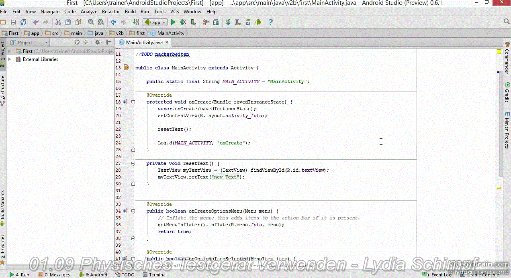This screenshot has width=511, height=278.
Task: Click the Debug bug icon
Action: click(x=184, y=22)
